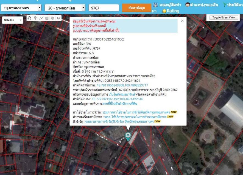The height and width of the screenshot is (175, 243).
Task: Open the ตำแหน่งของฉัน menu
Action: pos(204,5)
